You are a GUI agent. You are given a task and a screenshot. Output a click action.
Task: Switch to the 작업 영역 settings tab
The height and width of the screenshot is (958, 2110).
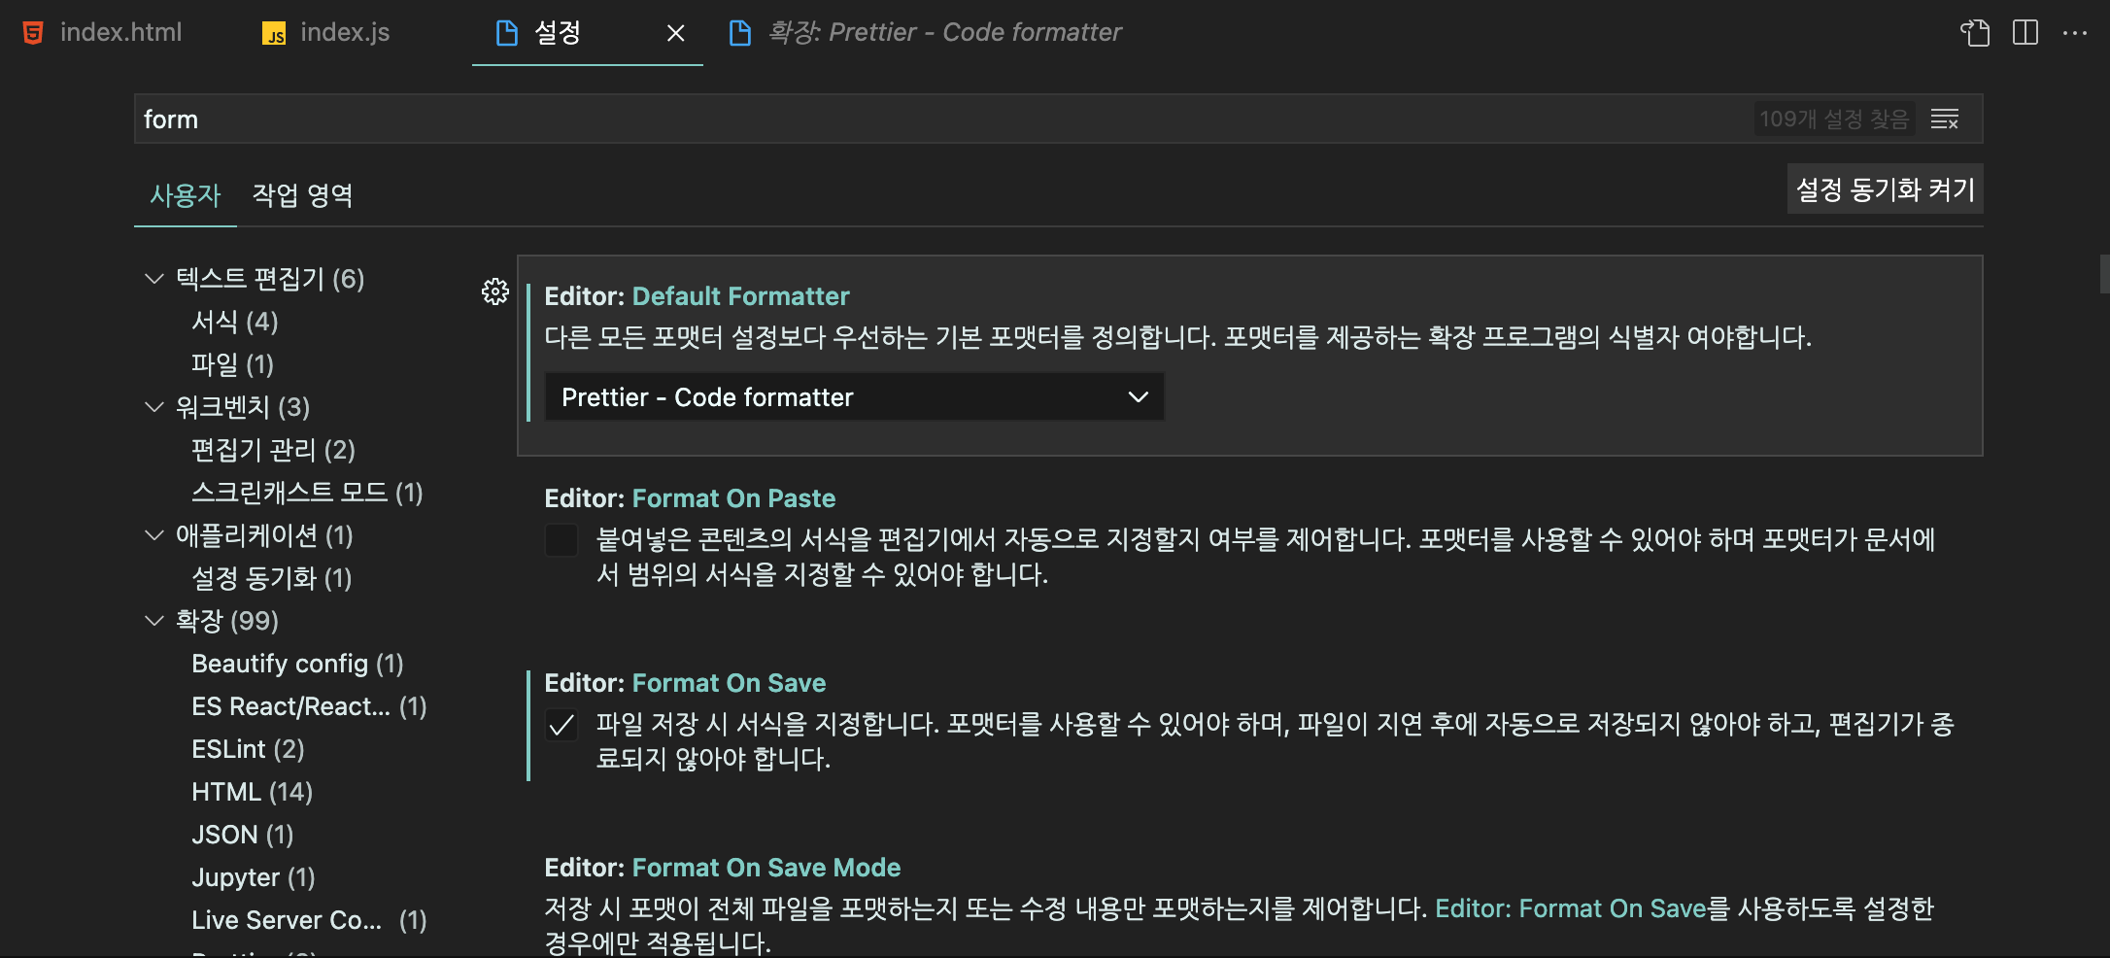302,195
